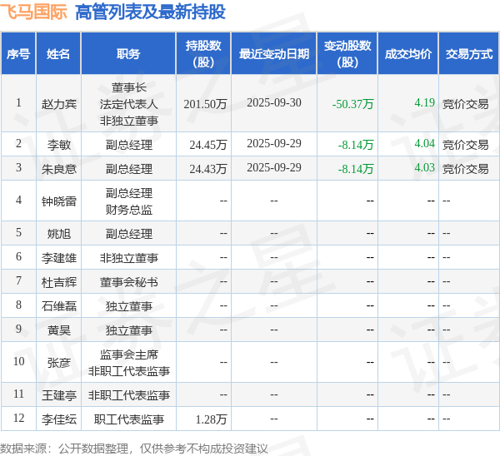Viewport: 500px width, 456px height.
Task: Click 副总经理 in 姚旭's row
Action: 129,234
